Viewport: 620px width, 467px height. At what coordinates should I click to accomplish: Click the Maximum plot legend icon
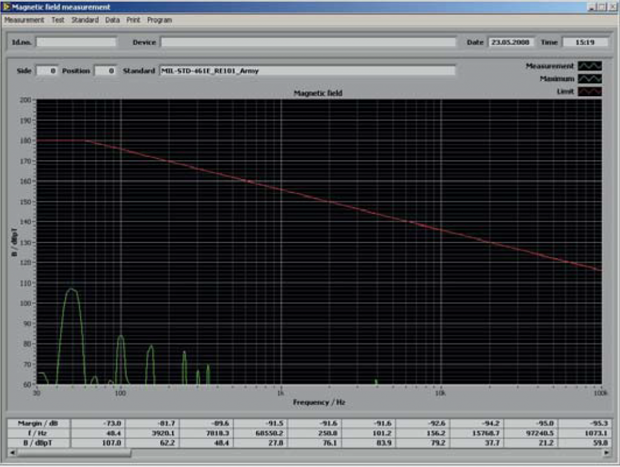590,79
